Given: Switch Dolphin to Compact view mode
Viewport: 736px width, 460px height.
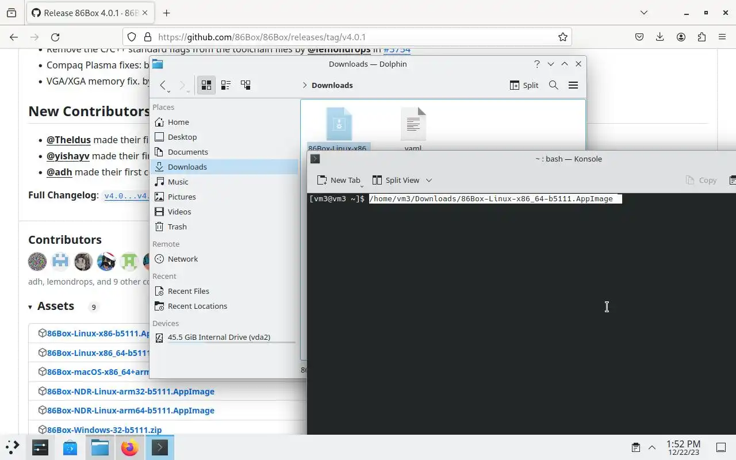Looking at the screenshot, I should (x=226, y=85).
